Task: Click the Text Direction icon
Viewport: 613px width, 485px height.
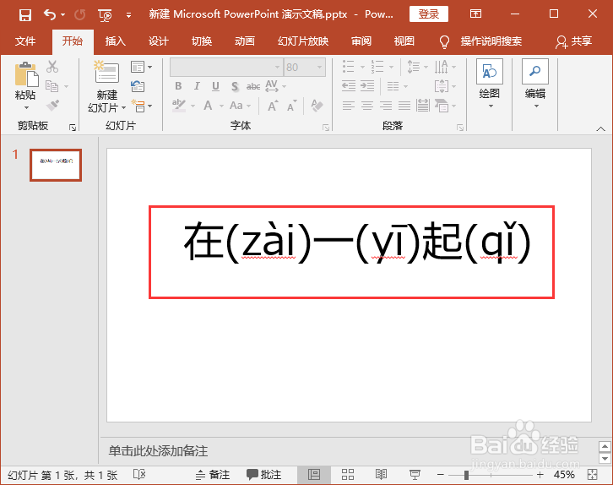Action: pos(442,67)
